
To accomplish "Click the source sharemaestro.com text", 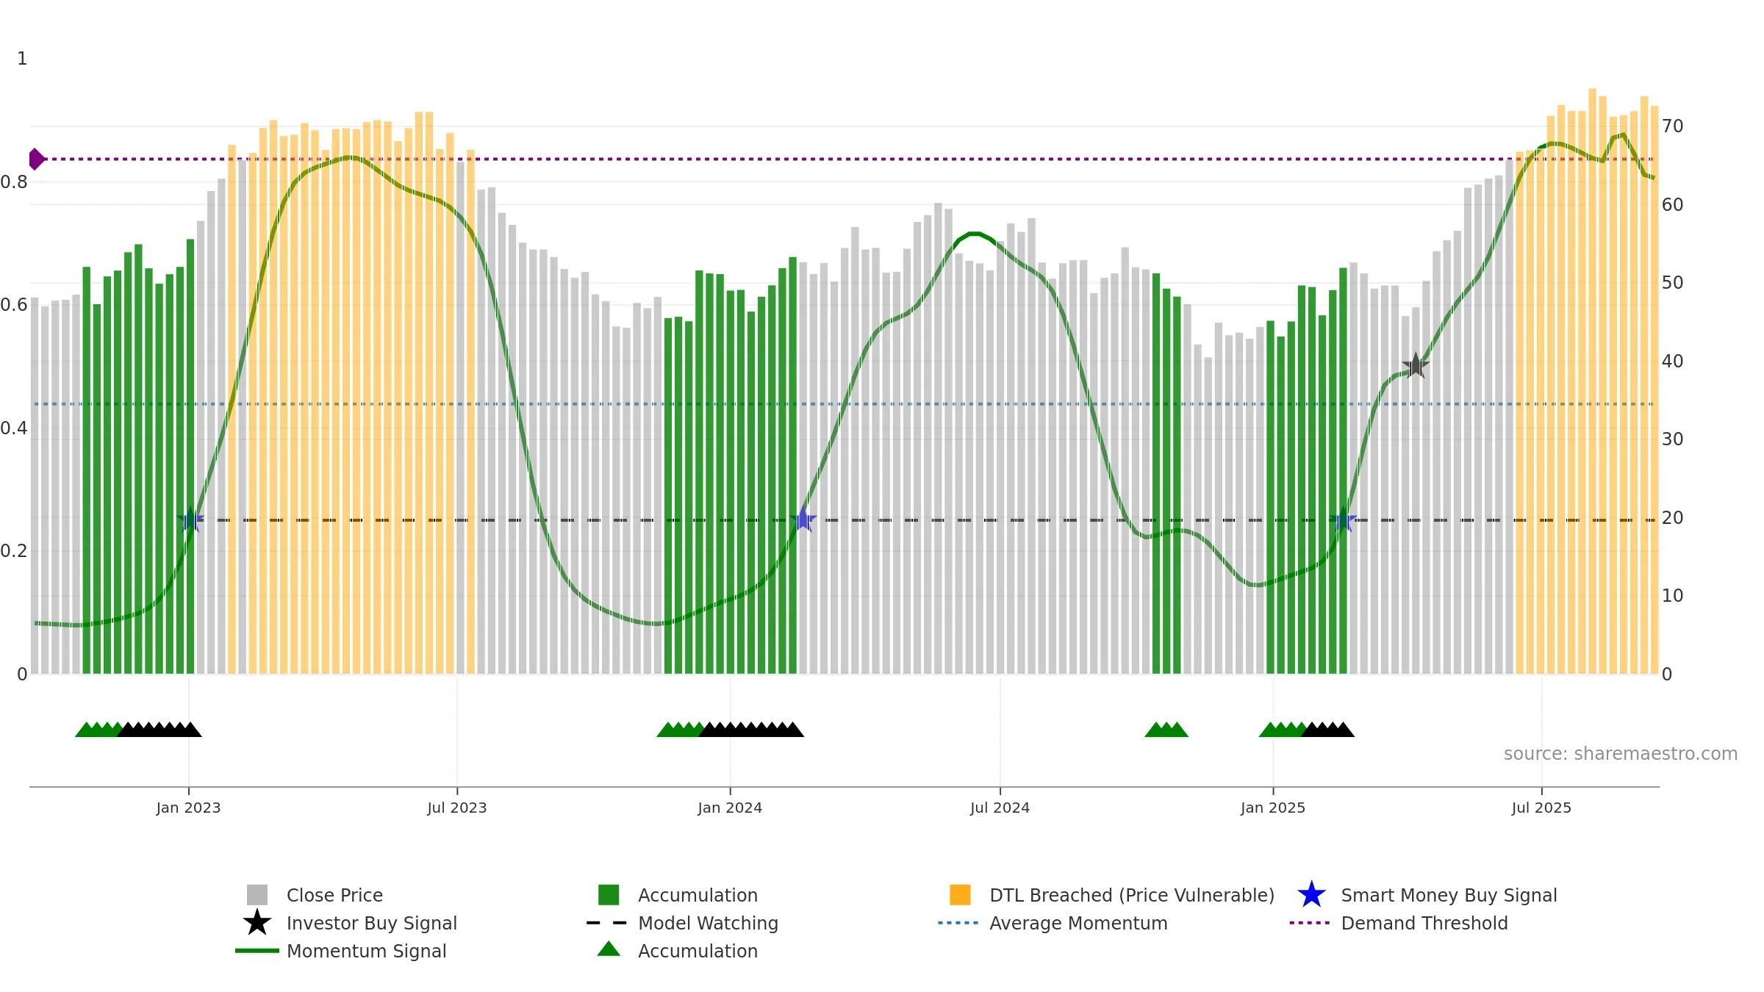I will tap(1621, 754).
